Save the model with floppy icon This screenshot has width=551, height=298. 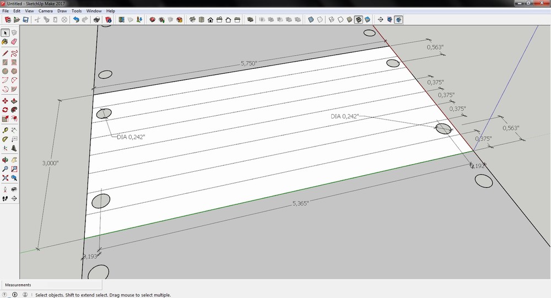pos(26,20)
